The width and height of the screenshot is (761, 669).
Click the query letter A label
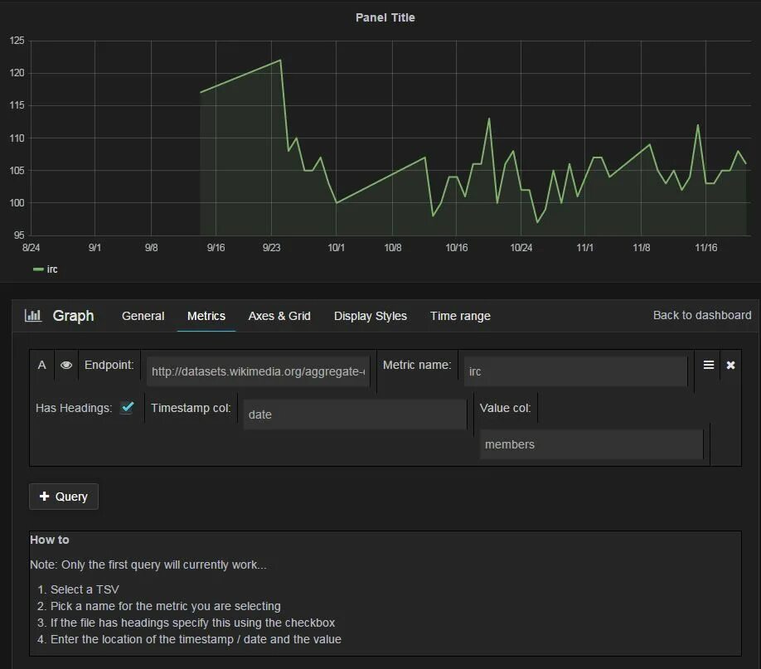42,365
